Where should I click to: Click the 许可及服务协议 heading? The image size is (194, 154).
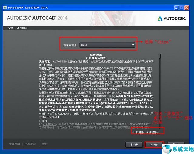pos(96,58)
